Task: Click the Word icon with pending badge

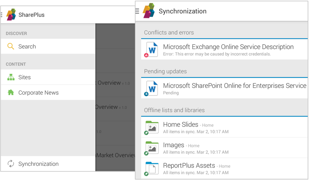Action: coord(151,88)
